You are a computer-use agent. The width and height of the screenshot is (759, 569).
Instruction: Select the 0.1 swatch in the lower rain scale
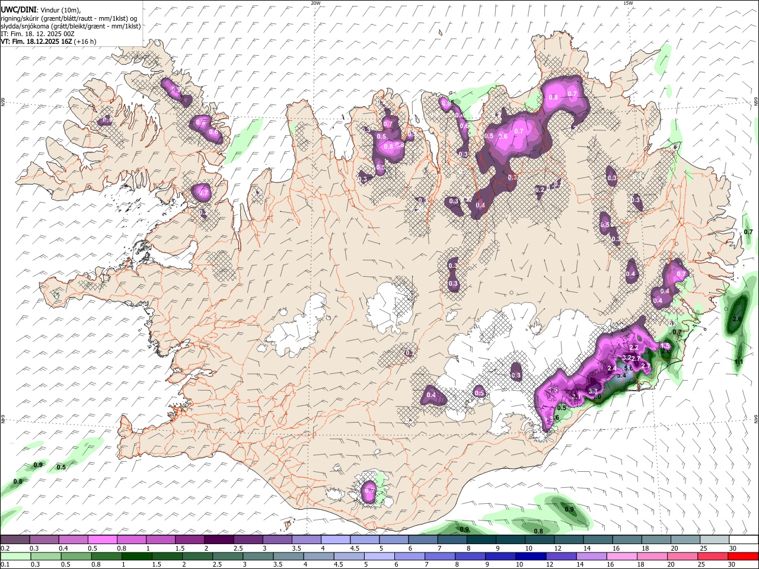pyautogui.click(x=15, y=557)
